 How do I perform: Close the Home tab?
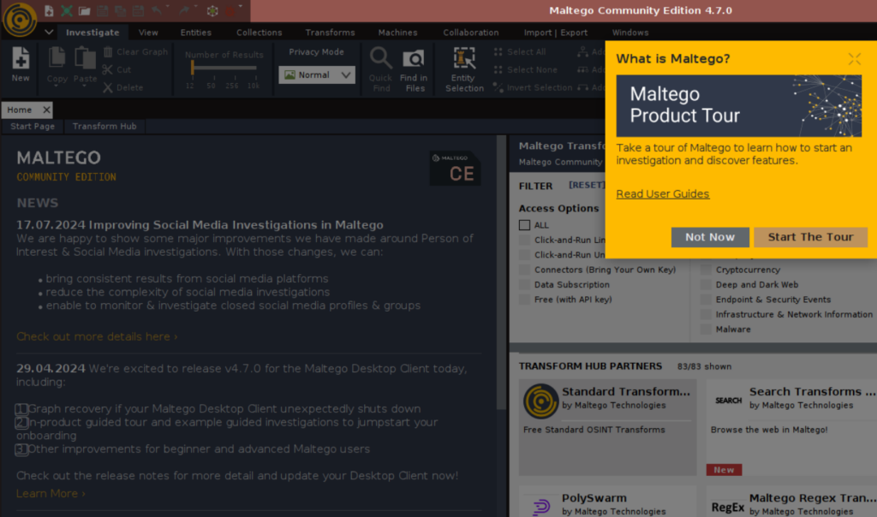click(x=46, y=110)
